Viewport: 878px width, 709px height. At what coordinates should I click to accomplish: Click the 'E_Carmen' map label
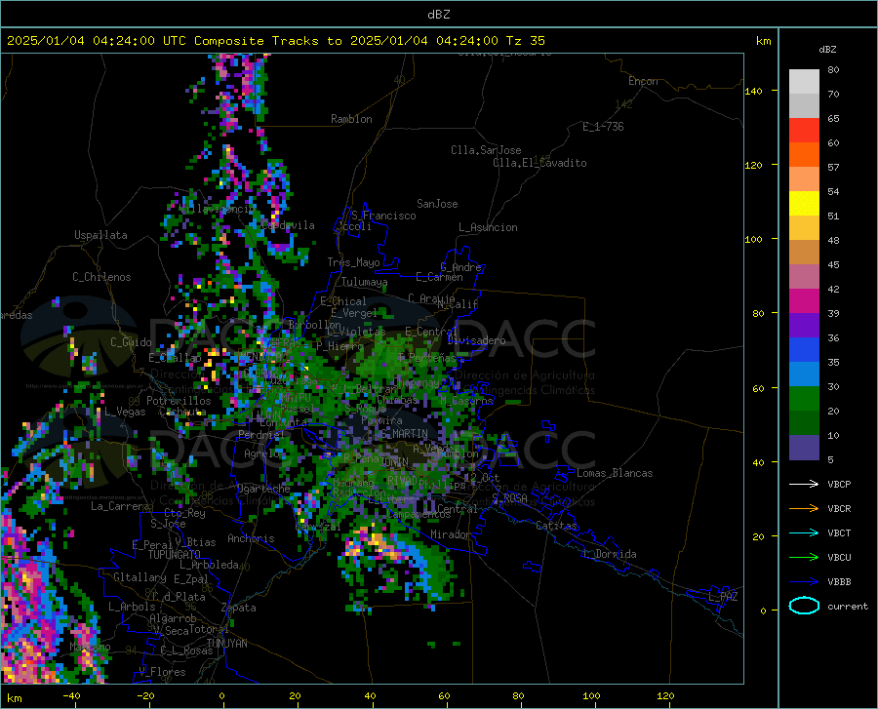[x=439, y=276]
